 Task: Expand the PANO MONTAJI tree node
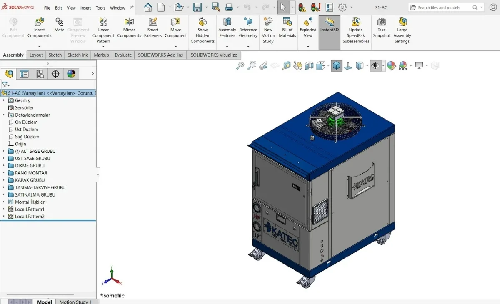point(4,173)
